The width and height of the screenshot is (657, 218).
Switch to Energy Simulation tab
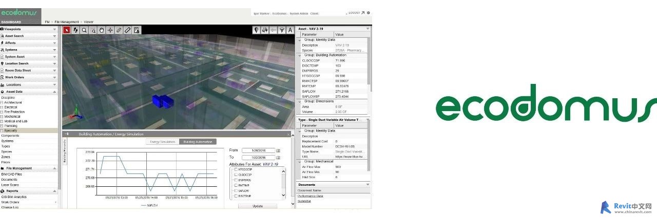click(x=162, y=141)
